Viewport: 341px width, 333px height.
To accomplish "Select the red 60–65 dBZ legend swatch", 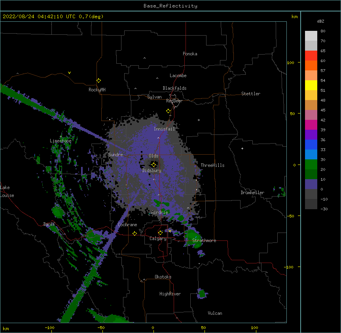I will click(x=311, y=56).
